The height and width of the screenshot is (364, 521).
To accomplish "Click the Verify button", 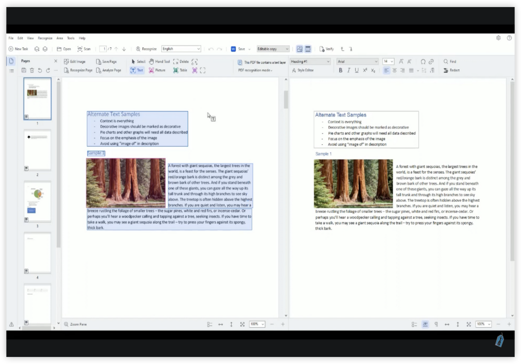I will tap(326, 49).
